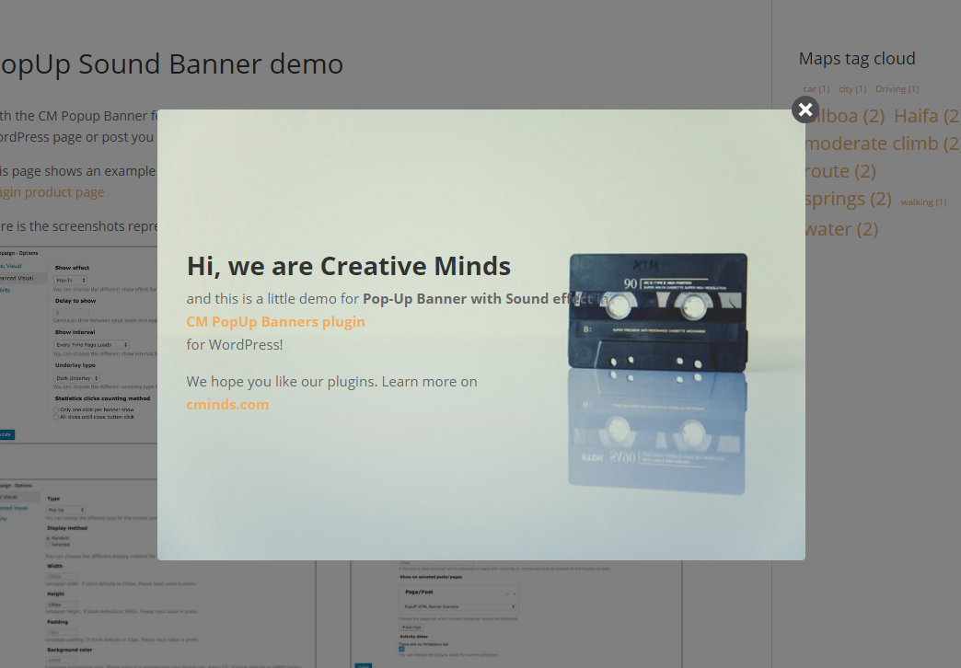Image resolution: width=961 pixels, height=668 pixels.
Task: Click the 'PopUp Sound Banner demo' page title
Action: coord(171,63)
